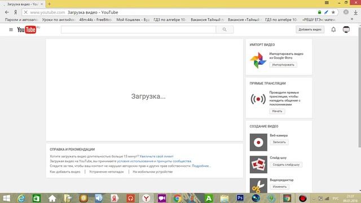Image resolution: width=361 pixels, height=203 pixels.
Task: Open the 'условия использования' link
Action: [135, 161]
